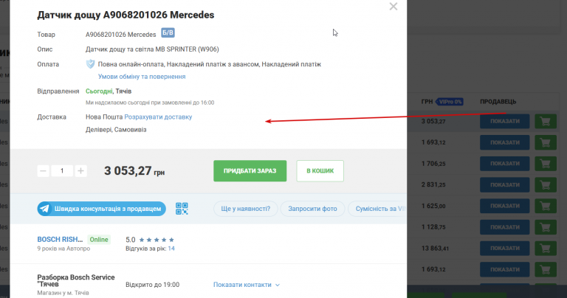The image size is (567, 298).
Task: Click VIPro 0% badge in table header
Action: pyautogui.click(x=450, y=102)
